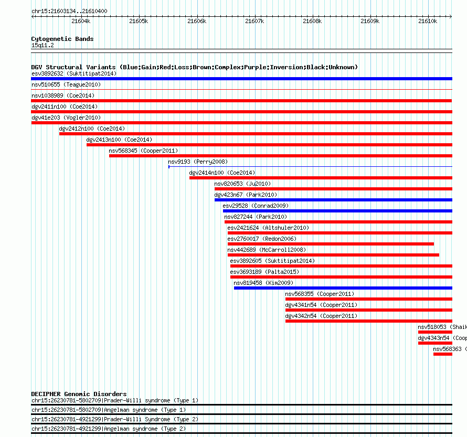Viewport: 467px width, 437px height.
Task: Select the nsv568363 variant label
Action: [450, 349]
